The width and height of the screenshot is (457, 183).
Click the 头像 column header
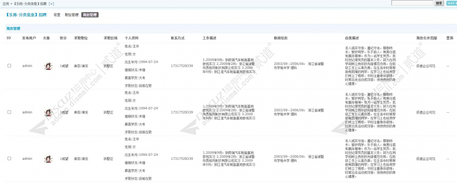click(47, 38)
